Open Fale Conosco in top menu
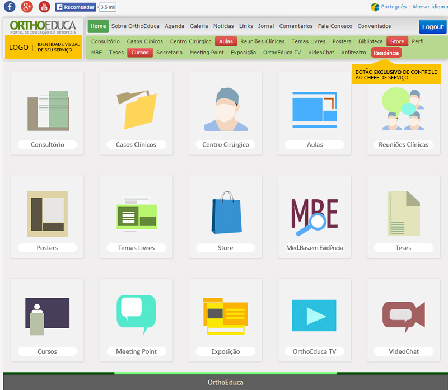Image resolution: width=448 pixels, height=390 pixels. [335, 26]
